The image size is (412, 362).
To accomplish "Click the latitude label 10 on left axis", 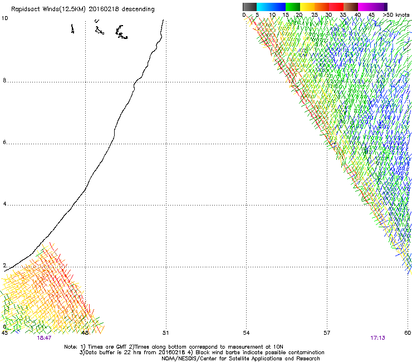I will click(x=4, y=18).
